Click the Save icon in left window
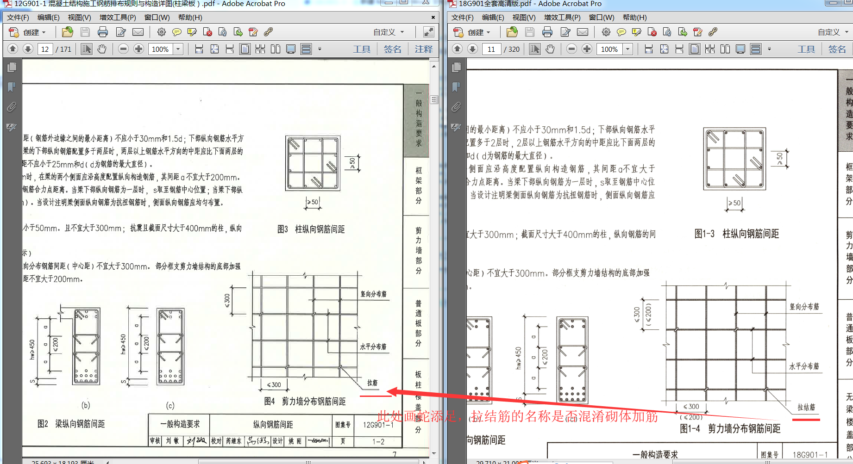Image resolution: width=853 pixels, height=464 pixels. [85, 32]
